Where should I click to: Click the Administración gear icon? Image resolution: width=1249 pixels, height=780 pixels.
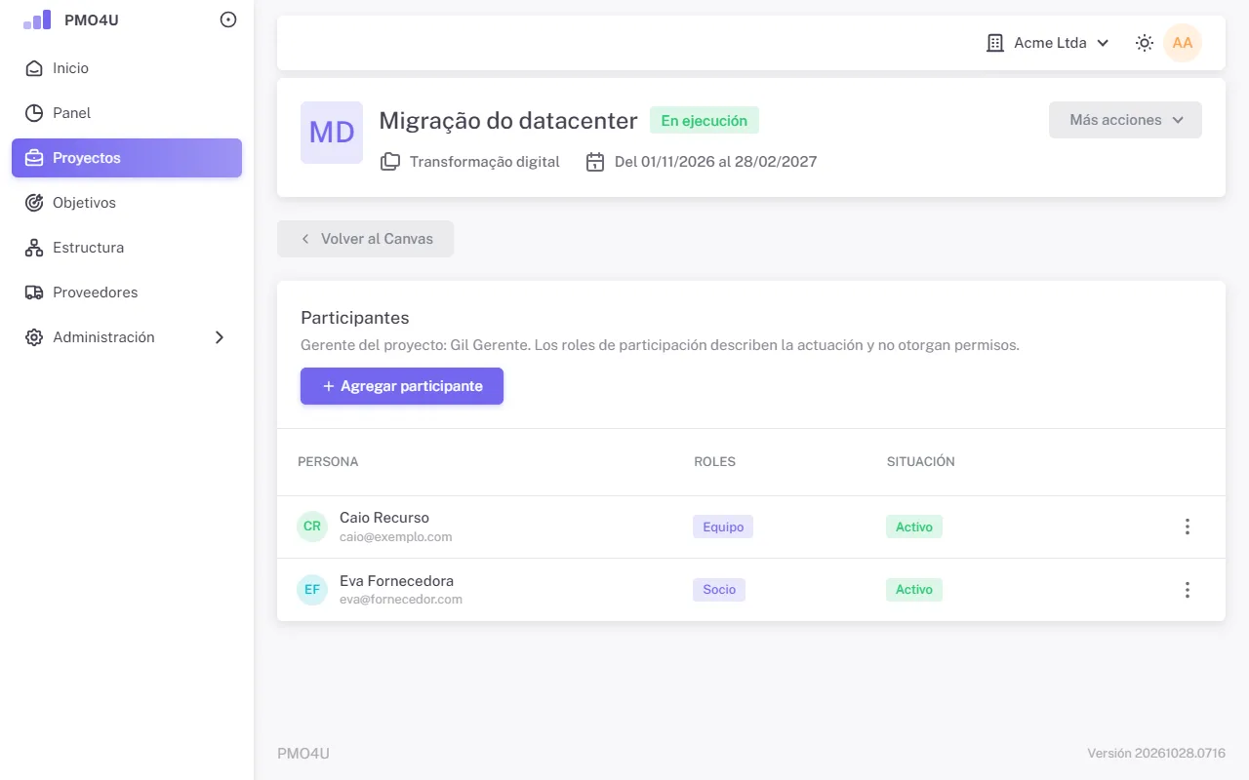tap(34, 337)
